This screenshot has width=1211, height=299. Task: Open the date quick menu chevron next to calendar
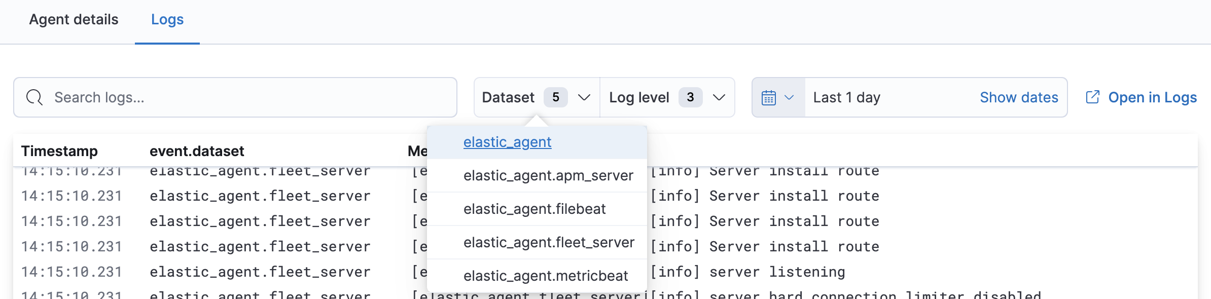[x=789, y=97]
